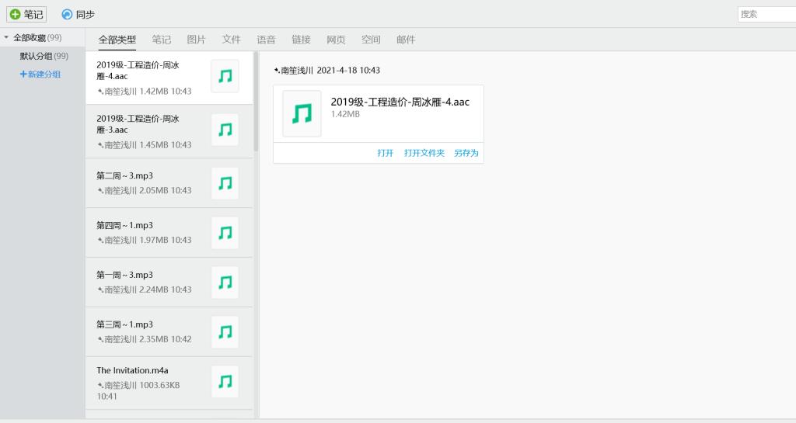Click 另存为 to save file as

[466, 153]
